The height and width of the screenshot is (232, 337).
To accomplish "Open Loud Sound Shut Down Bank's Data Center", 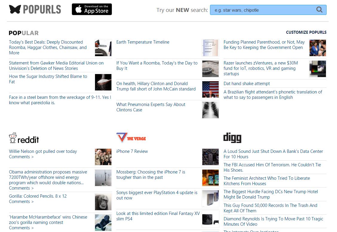I will pyautogui.click(x=273, y=154).
